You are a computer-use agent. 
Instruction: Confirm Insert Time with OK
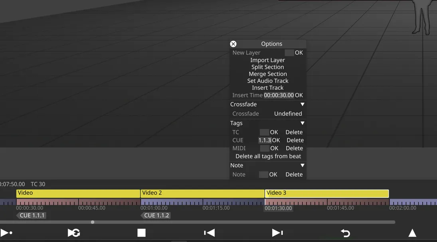pyautogui.click(x=299, y=95)
